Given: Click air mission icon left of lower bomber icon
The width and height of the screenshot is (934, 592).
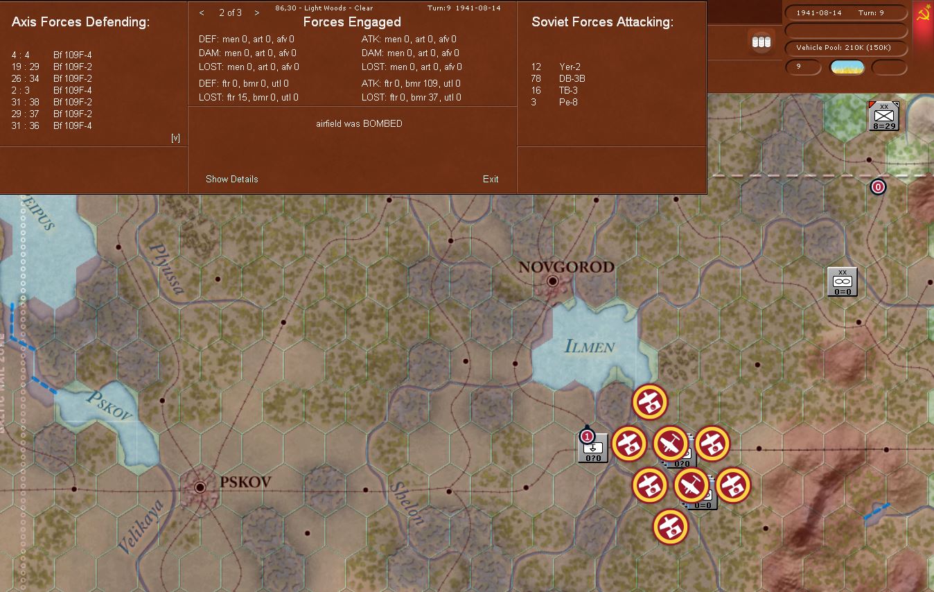Looking at the screenshot, I should [649, 485].
